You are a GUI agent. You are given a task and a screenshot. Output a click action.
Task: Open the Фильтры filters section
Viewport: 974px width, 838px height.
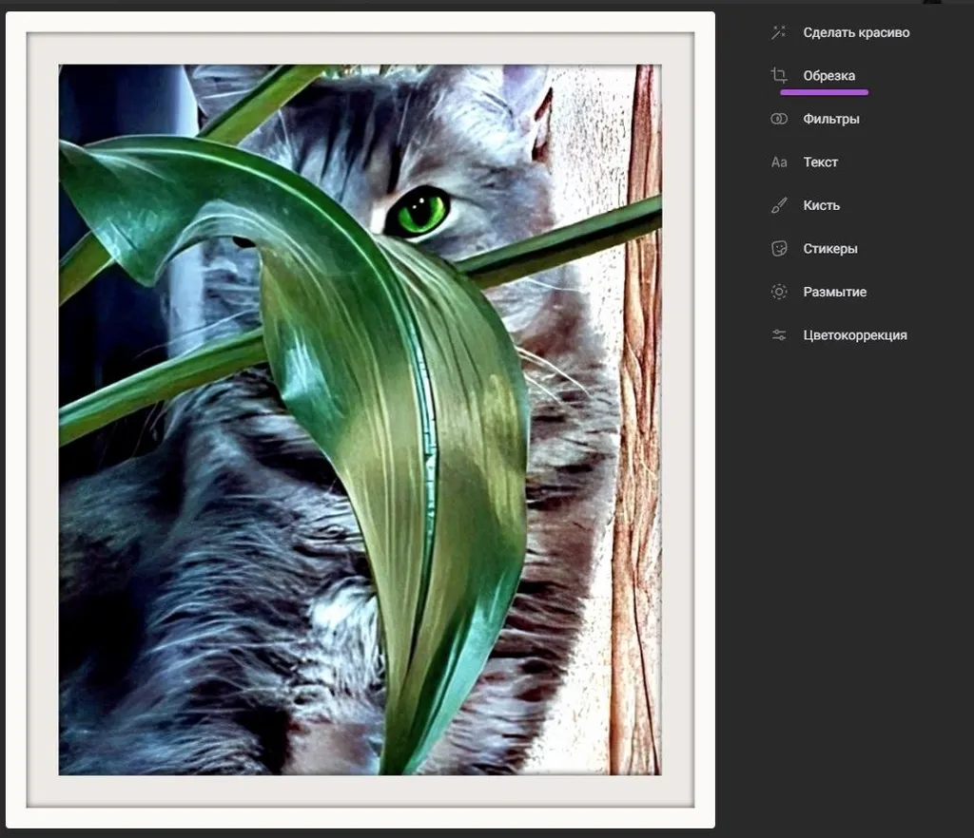831,119
